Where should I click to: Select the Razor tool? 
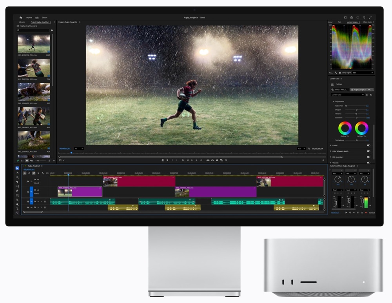point(17,182)
